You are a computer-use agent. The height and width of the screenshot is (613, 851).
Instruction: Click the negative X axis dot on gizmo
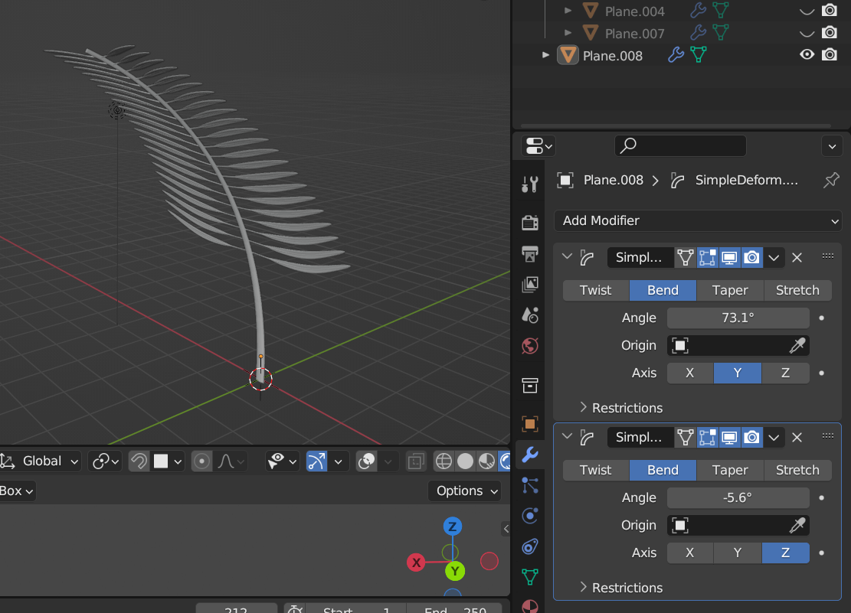489,561
